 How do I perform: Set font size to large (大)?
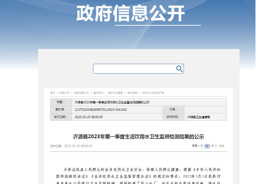tap(202, 146)
